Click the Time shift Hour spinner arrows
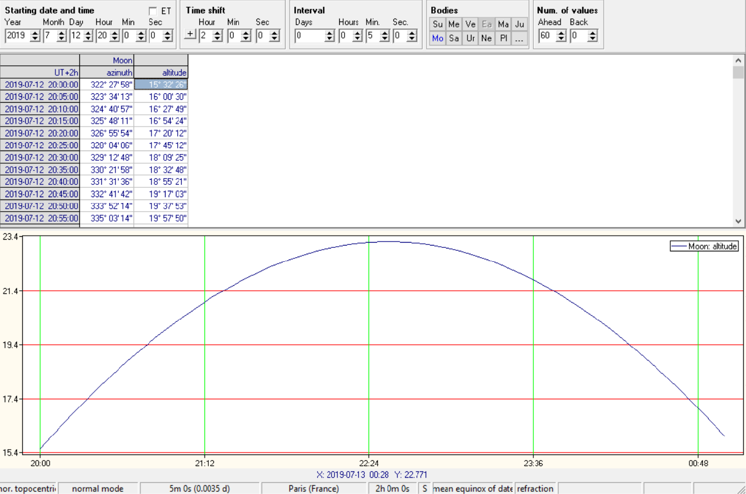 tap(217, 36)
